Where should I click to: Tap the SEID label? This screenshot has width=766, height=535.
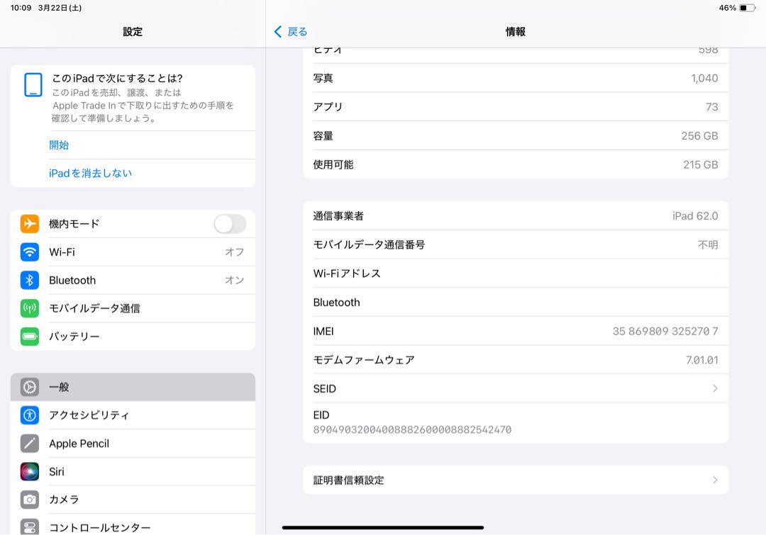tap(324, 388)
